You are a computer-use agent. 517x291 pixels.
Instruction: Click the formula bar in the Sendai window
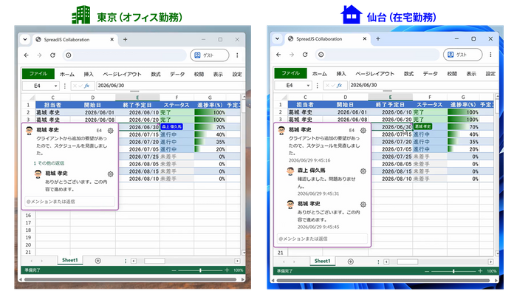423,85
